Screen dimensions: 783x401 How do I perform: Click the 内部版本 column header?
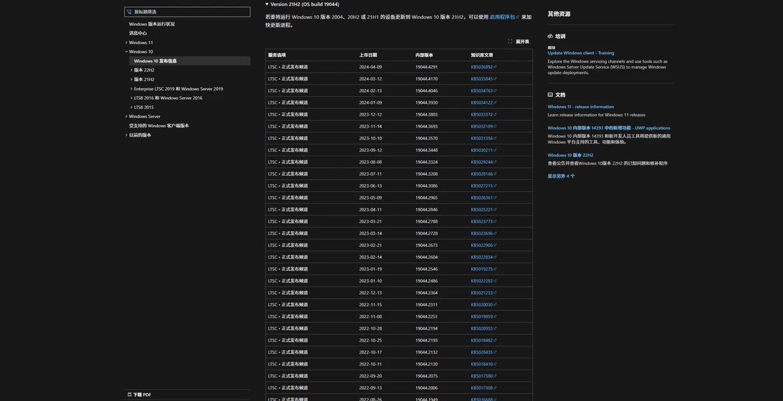(424, 55)
